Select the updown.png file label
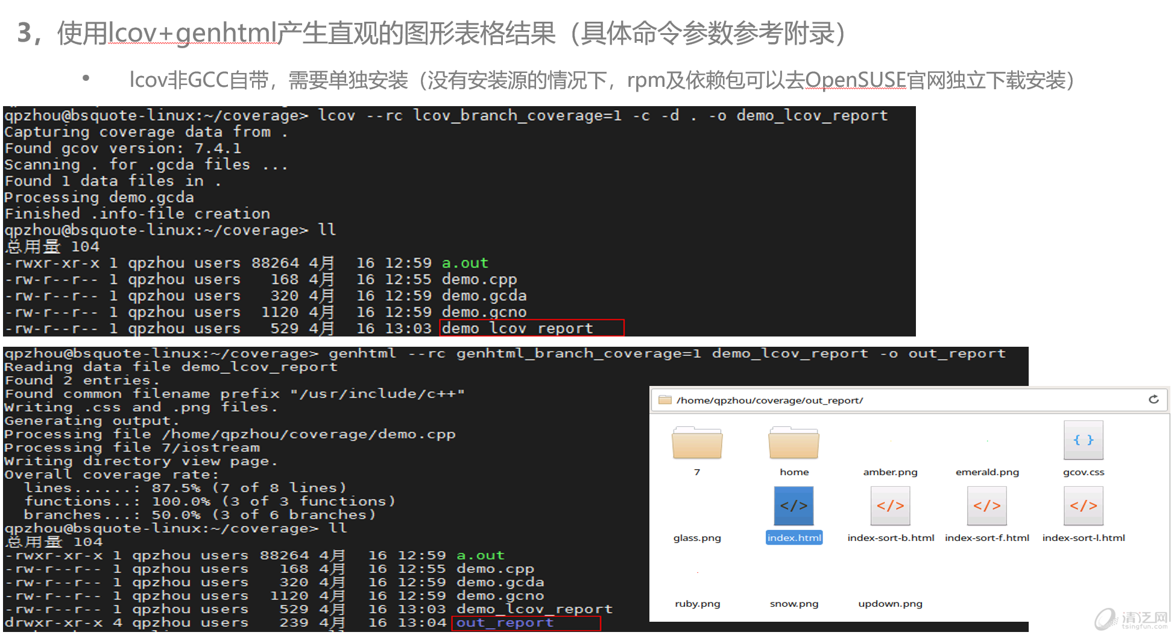1174x635 pixels. click(x=890, y=604)
